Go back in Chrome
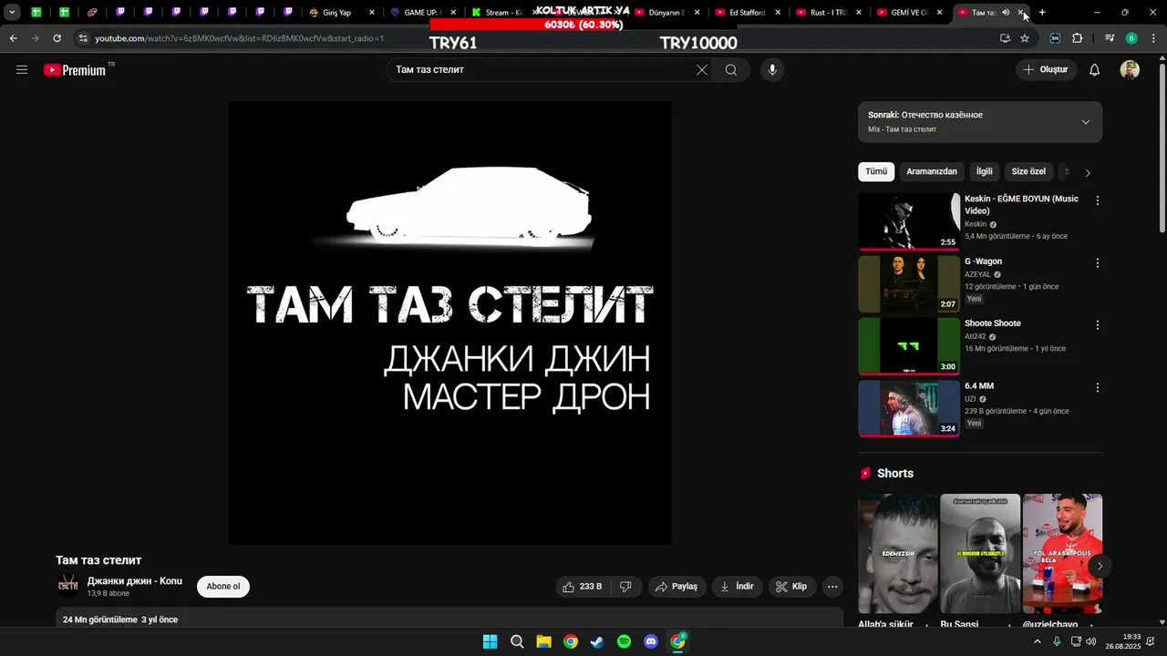This screenshot has height=656, width=1167. point(14,38)
